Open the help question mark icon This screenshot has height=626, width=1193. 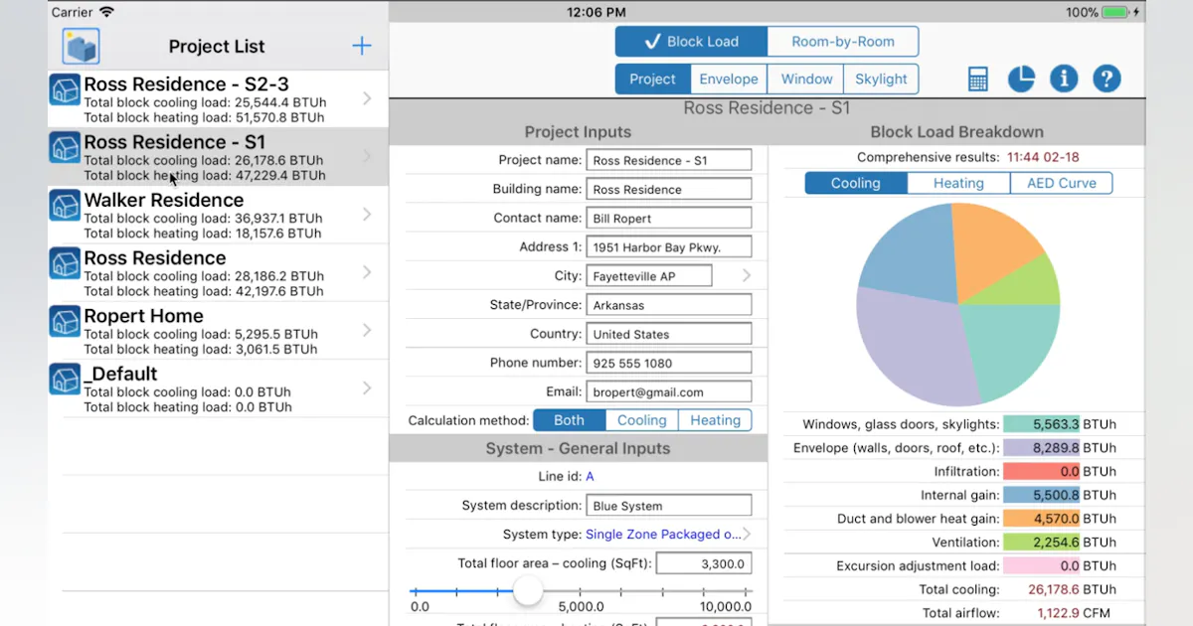pyautogui.click(x=1107, y=79)
